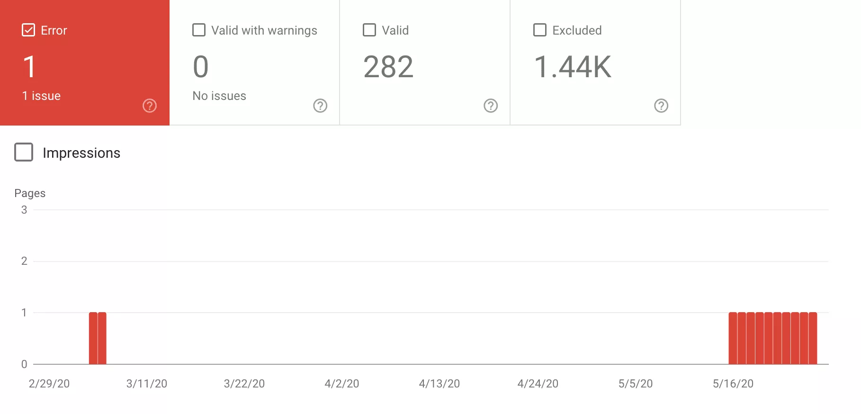Screen dimensions: 861x414
Task: Toggle the Impressions checkbox on
Action: click(x=23, y=153)
